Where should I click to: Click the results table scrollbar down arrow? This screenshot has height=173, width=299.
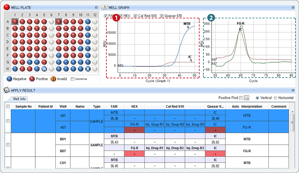pos(292,166)
